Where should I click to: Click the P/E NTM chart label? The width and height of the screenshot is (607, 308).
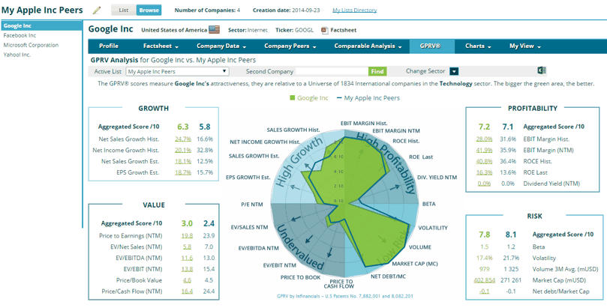(x=254, y=204)
